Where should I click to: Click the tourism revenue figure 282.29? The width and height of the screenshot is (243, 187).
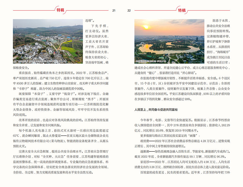click(225, 125)
